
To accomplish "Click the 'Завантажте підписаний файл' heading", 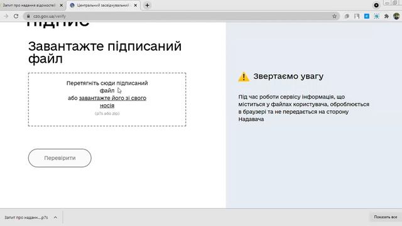I will tap(105, 52).
